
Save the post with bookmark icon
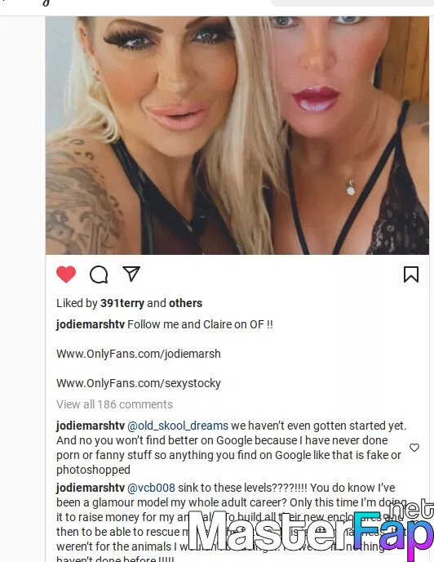411,274
